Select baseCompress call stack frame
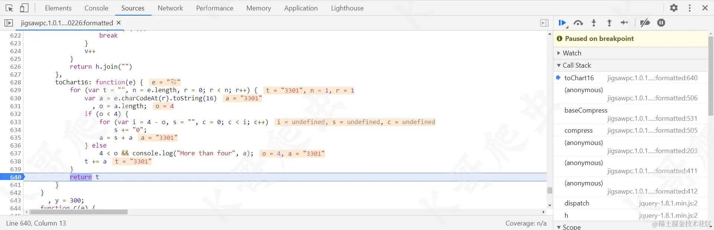 [x=631, y=114]
